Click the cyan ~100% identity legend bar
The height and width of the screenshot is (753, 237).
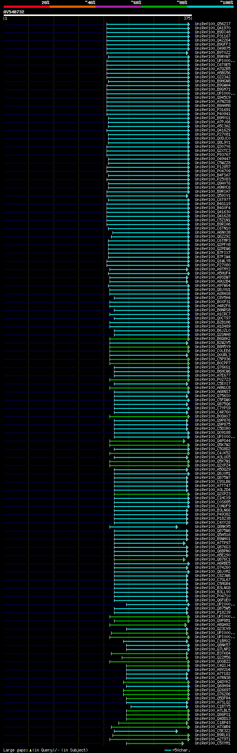210,6
